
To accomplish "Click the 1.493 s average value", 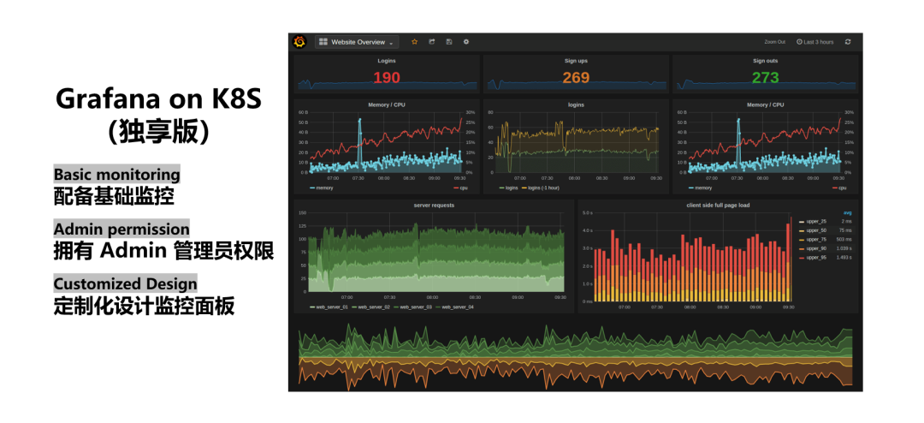I will click(844, 258).
